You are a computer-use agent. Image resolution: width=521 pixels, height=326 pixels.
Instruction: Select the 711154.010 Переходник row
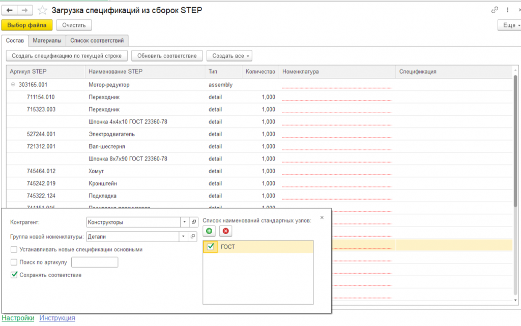(259, 97)
